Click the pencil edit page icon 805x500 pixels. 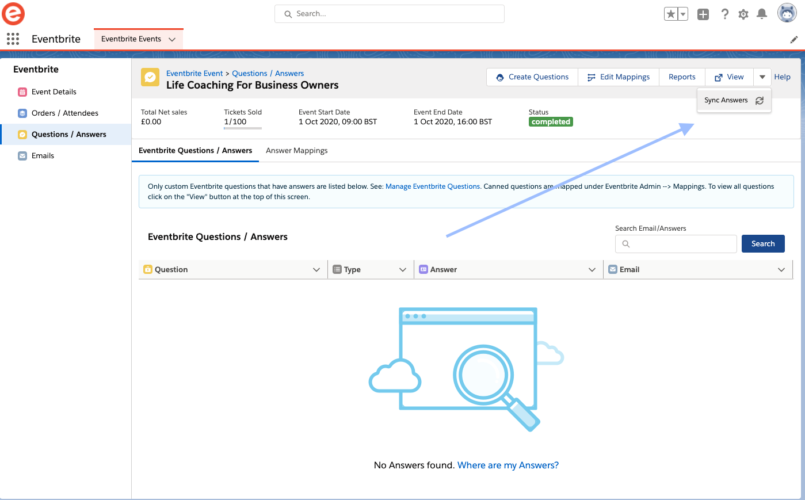(794, 40)
